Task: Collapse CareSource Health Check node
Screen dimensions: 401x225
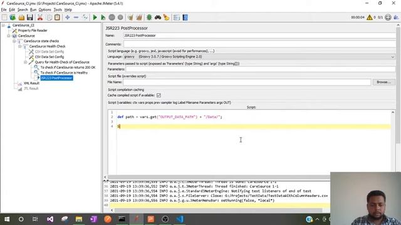Action: coord(20,46)
